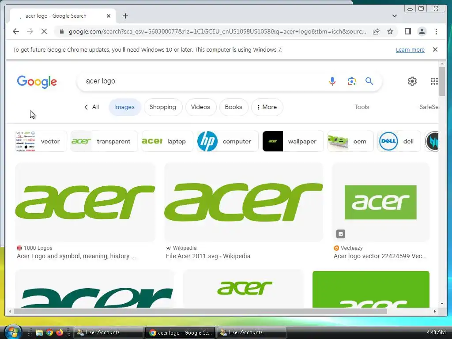Screen dimensions: 452x339
Task: Open the green background acer thumbnail
Action: pos(371,289)
